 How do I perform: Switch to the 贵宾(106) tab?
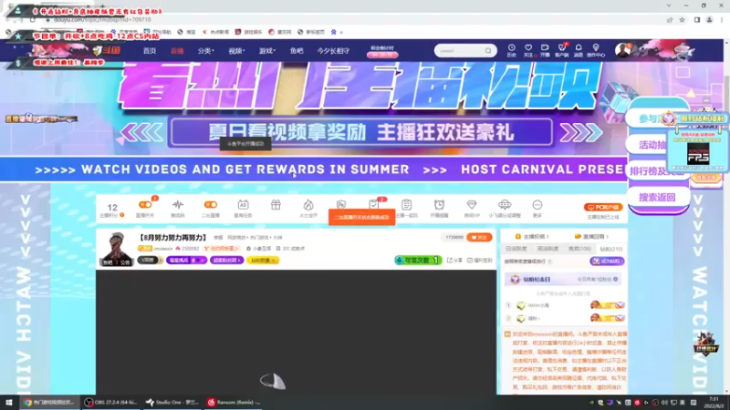tap(579, 249)
